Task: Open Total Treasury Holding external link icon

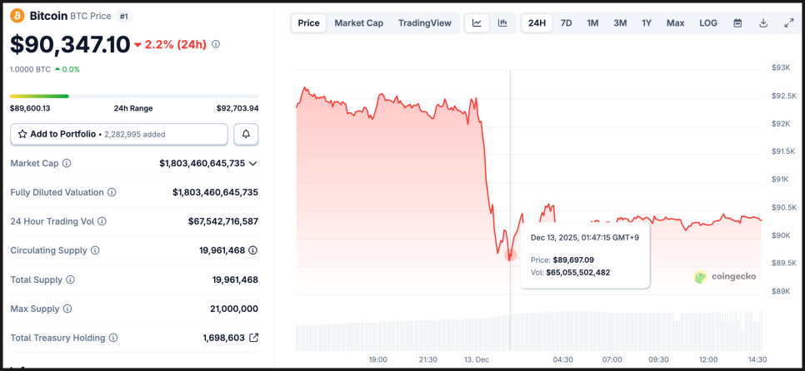Action: pos(253,338)
